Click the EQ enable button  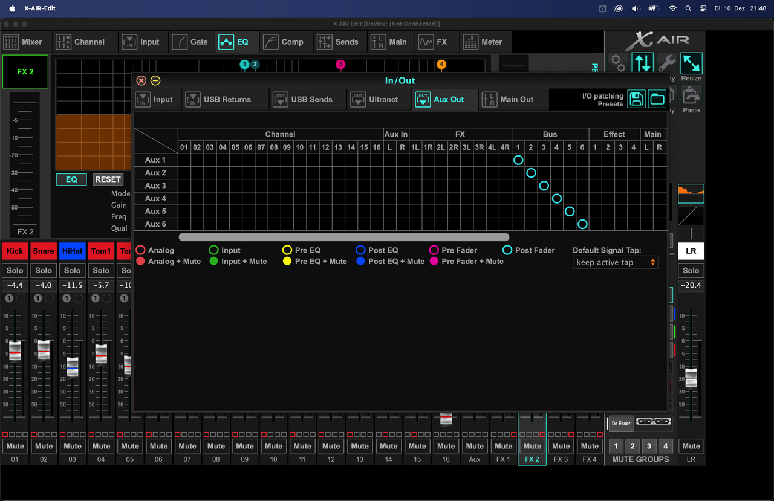(x=71, y=179)
